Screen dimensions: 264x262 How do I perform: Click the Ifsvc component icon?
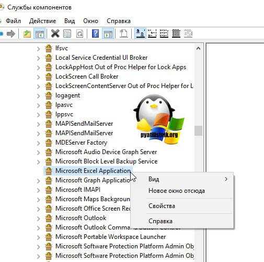coord(49,48)
